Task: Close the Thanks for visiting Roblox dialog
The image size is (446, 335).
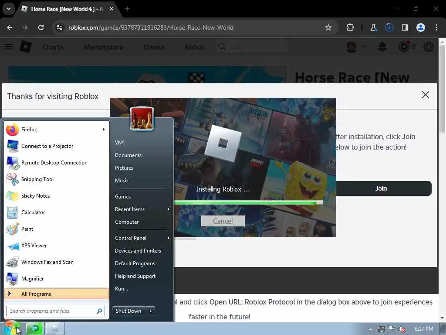Action: (x=426, y=95)
